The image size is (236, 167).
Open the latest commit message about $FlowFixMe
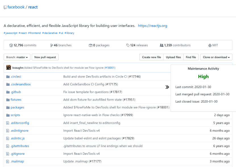[x=64, y=68]
